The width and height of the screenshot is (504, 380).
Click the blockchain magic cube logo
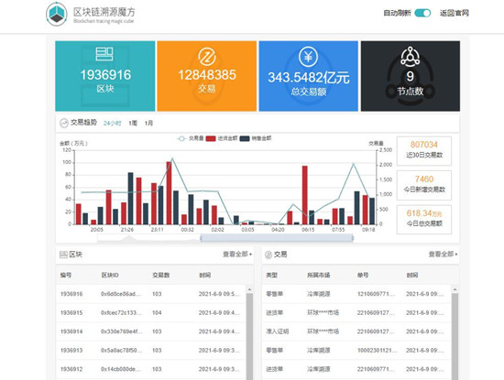[57, 14]
